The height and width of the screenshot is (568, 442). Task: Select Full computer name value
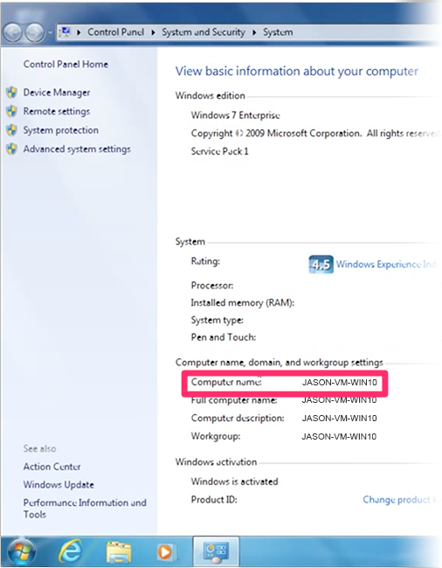[340, 400]
